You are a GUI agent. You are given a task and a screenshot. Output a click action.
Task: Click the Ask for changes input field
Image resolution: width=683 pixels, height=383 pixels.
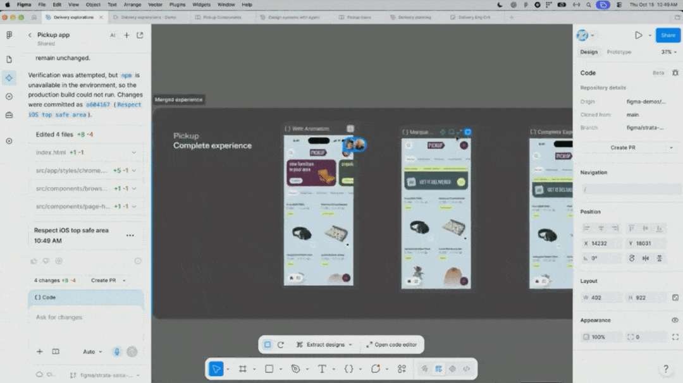[86, 317]
